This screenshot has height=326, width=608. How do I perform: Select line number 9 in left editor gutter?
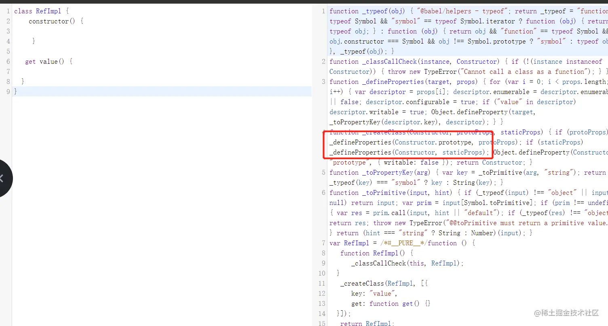coord(8,92)
